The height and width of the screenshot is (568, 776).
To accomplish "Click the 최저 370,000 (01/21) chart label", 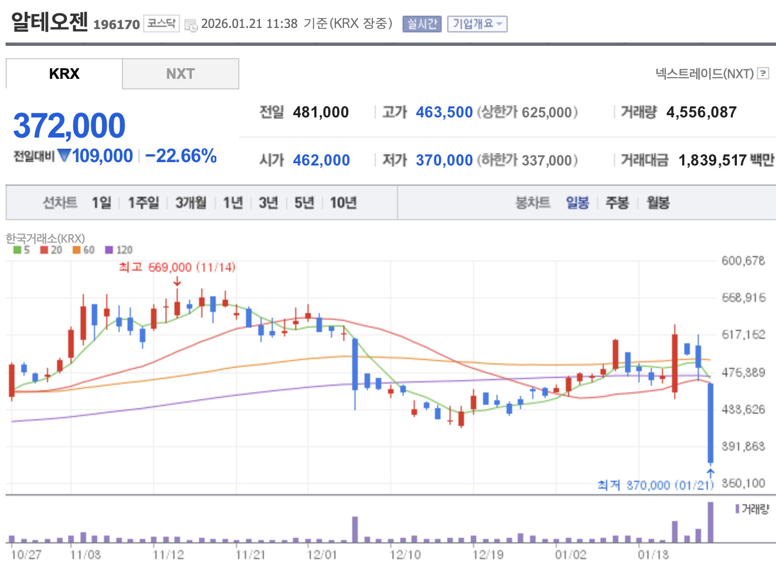I will (x=656, y=485).
